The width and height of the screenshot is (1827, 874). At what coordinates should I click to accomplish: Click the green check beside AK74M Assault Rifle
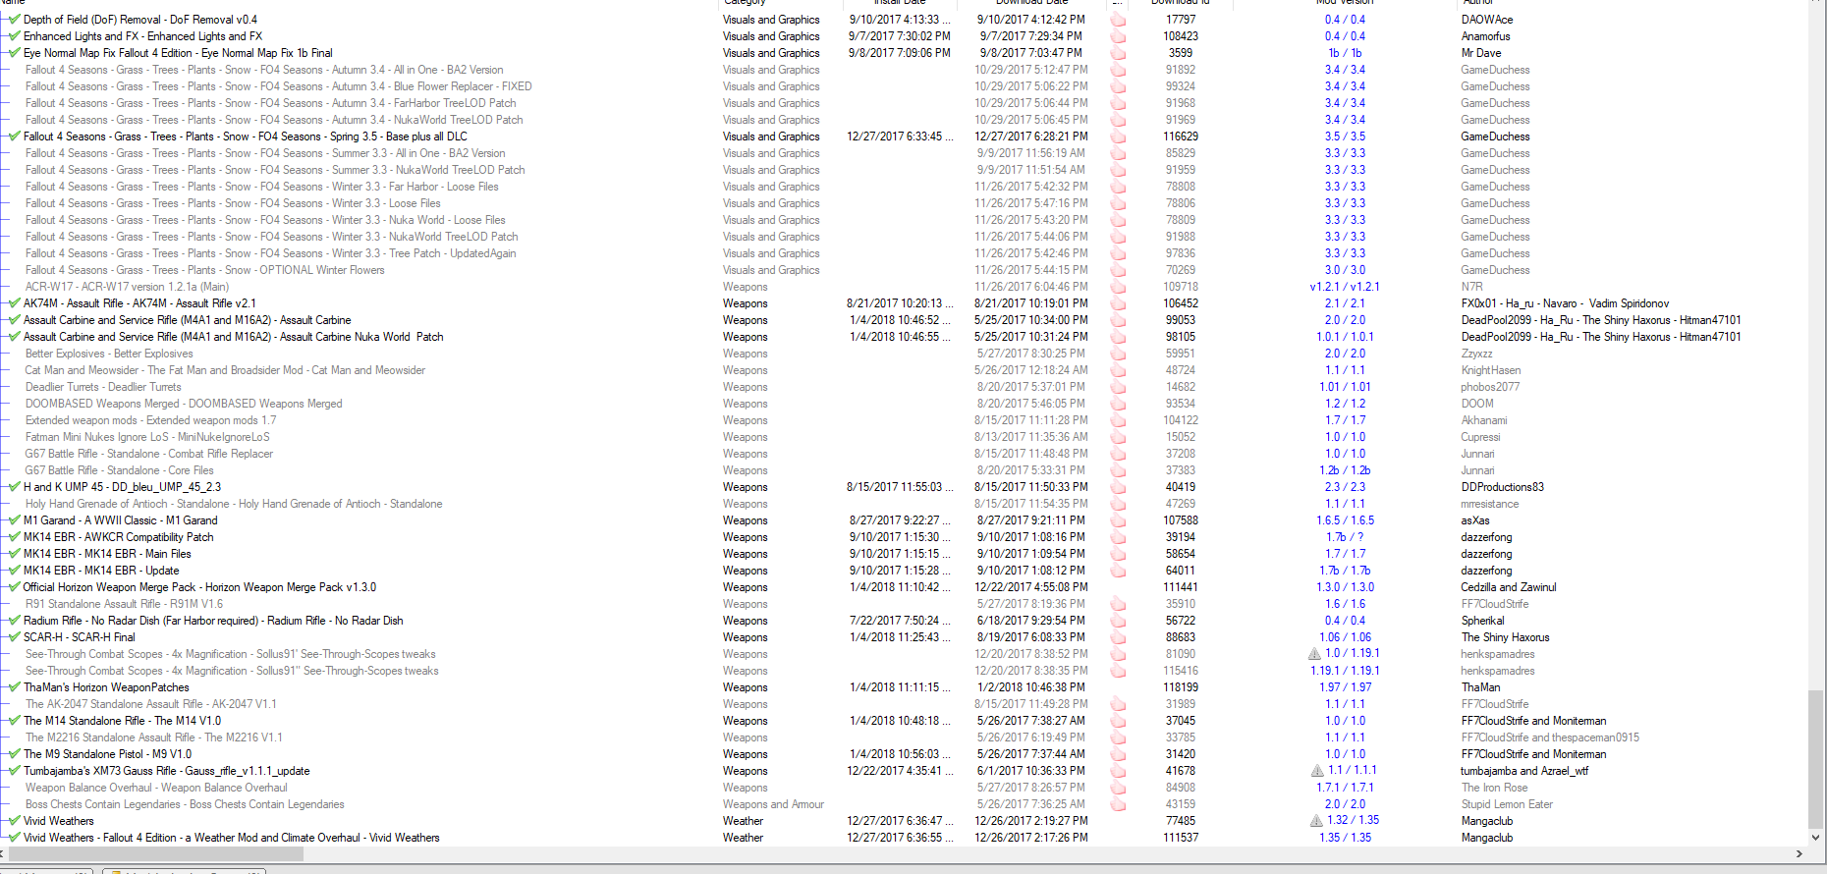coord(14,303)
